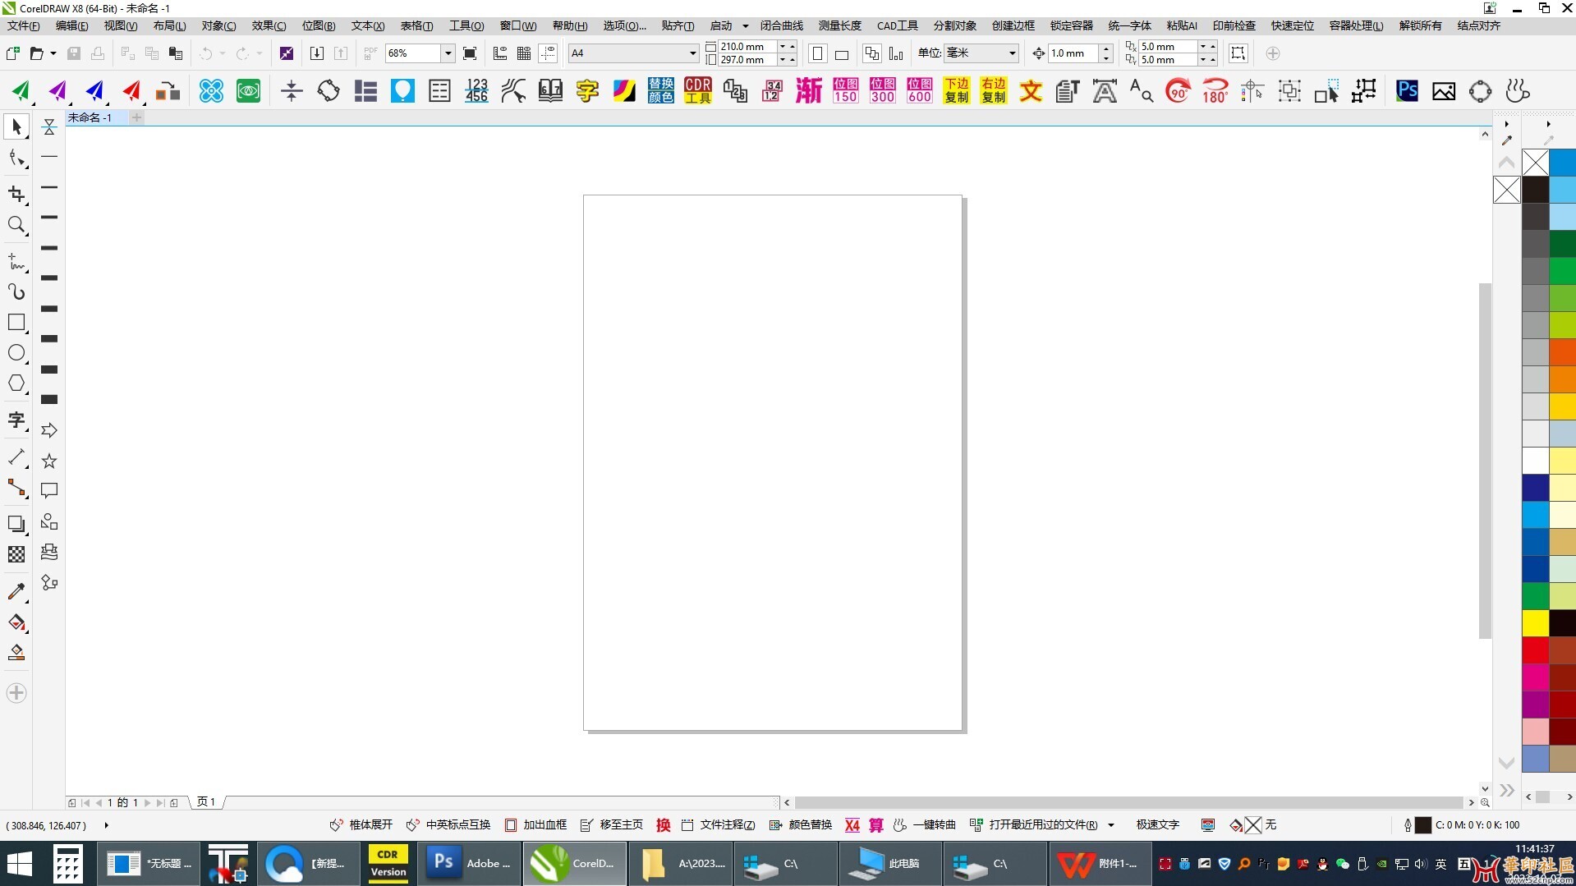Viewport: 1576px width, 886px height.
Task: Pick the Ellipse tool
Action: (16, 353)
